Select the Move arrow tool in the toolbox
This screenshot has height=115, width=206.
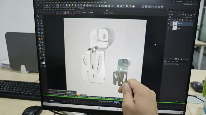[x=38, y=16]
